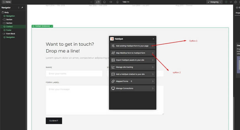Click the HubSpot logo icon
The width and height of the screenshot is (240, 130).
[x=112, y=39]
